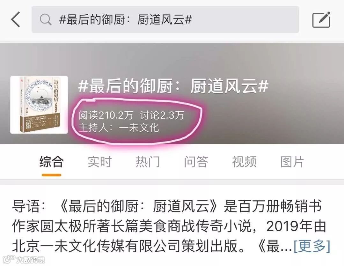Click the orange indicator under 综合
The width and height of the screenshot is (344, 266).
pos(52,175)
